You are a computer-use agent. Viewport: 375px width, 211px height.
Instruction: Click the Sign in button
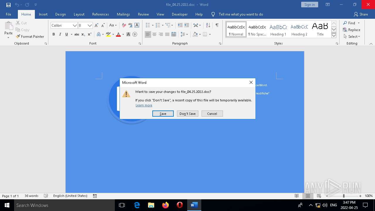pos(309,5)
